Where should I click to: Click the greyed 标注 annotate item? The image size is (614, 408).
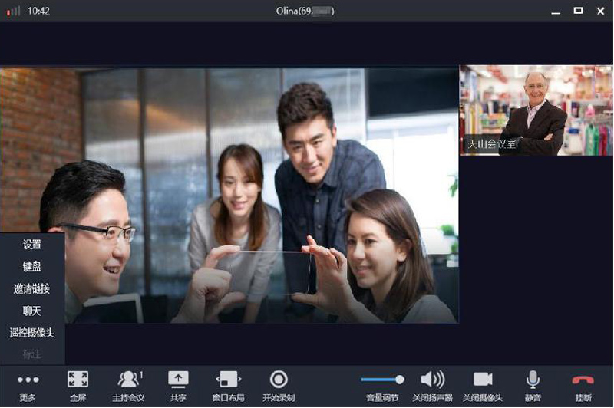point(31,354)
